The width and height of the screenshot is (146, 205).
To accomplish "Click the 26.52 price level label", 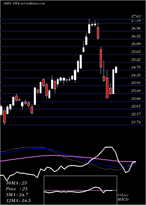I will pyautogui.click(x=136, y=36).
